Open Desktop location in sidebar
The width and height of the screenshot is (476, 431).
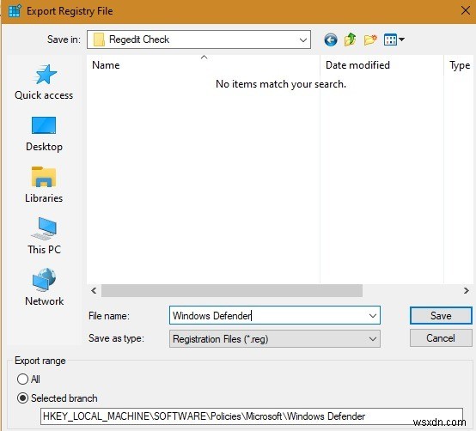[44, 134]
